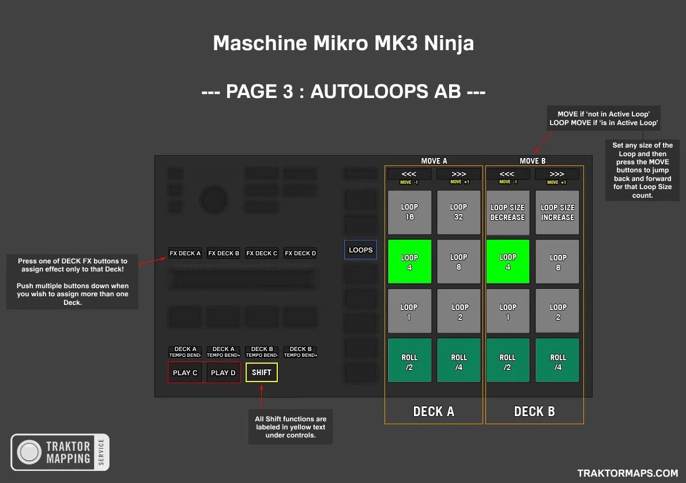The height and width of the screenshot is (483, 686).
Task: Click the 'Press one of DECK FX buttons' note
Action: point(73,282)
